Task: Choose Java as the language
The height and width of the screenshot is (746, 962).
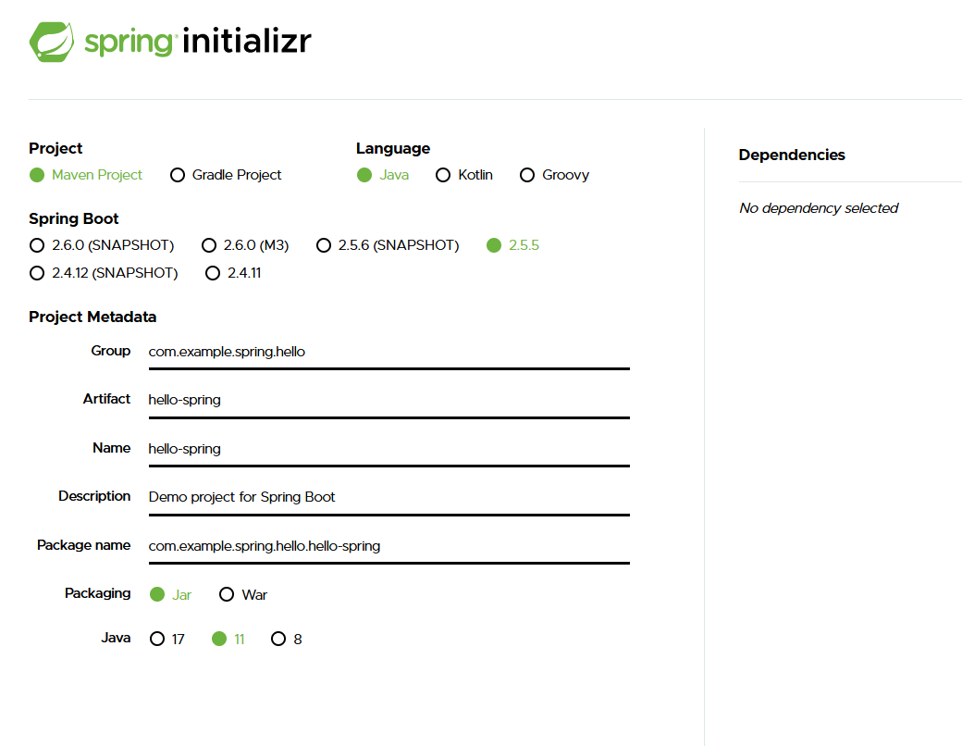Action: (x=364, y=175)
